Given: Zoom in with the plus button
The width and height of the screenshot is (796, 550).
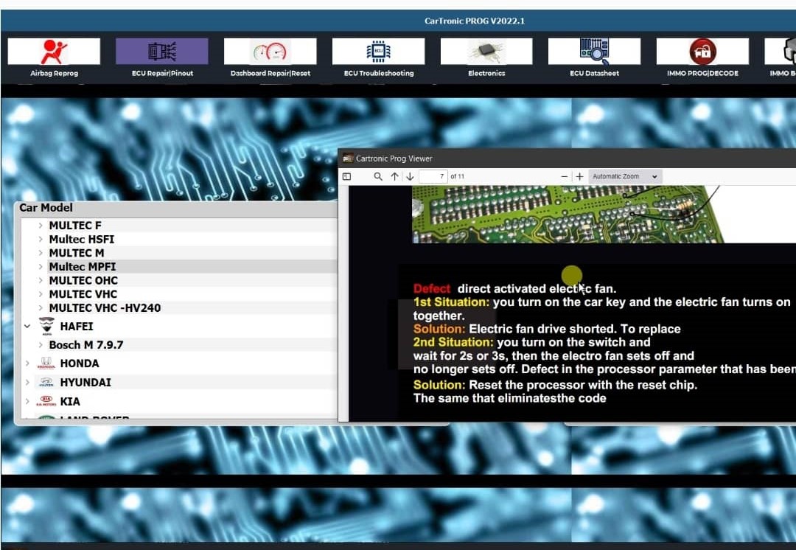Looking at the screenshot, I should 580,177.
